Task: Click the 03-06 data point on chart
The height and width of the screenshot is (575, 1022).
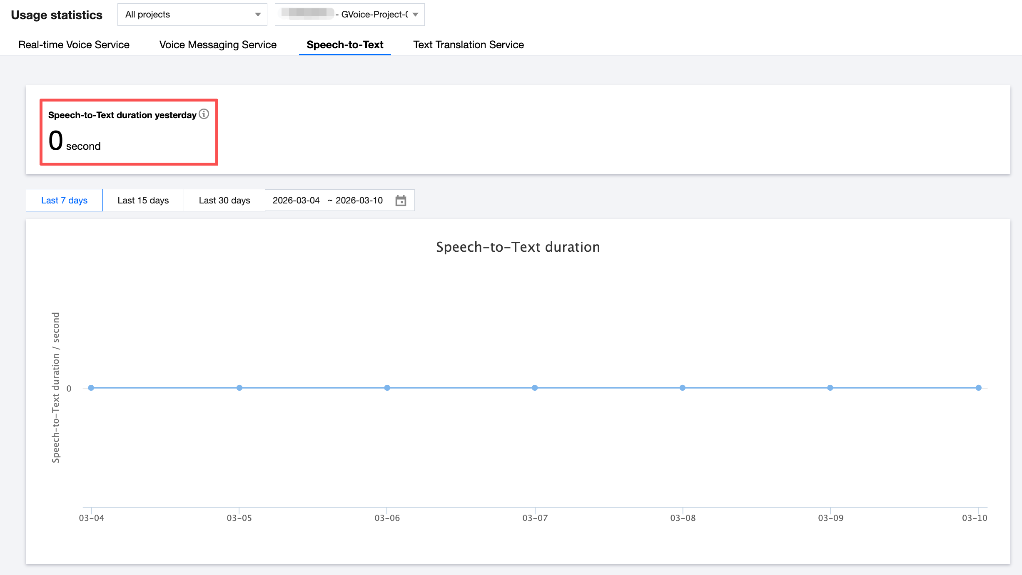Action: 387,388
